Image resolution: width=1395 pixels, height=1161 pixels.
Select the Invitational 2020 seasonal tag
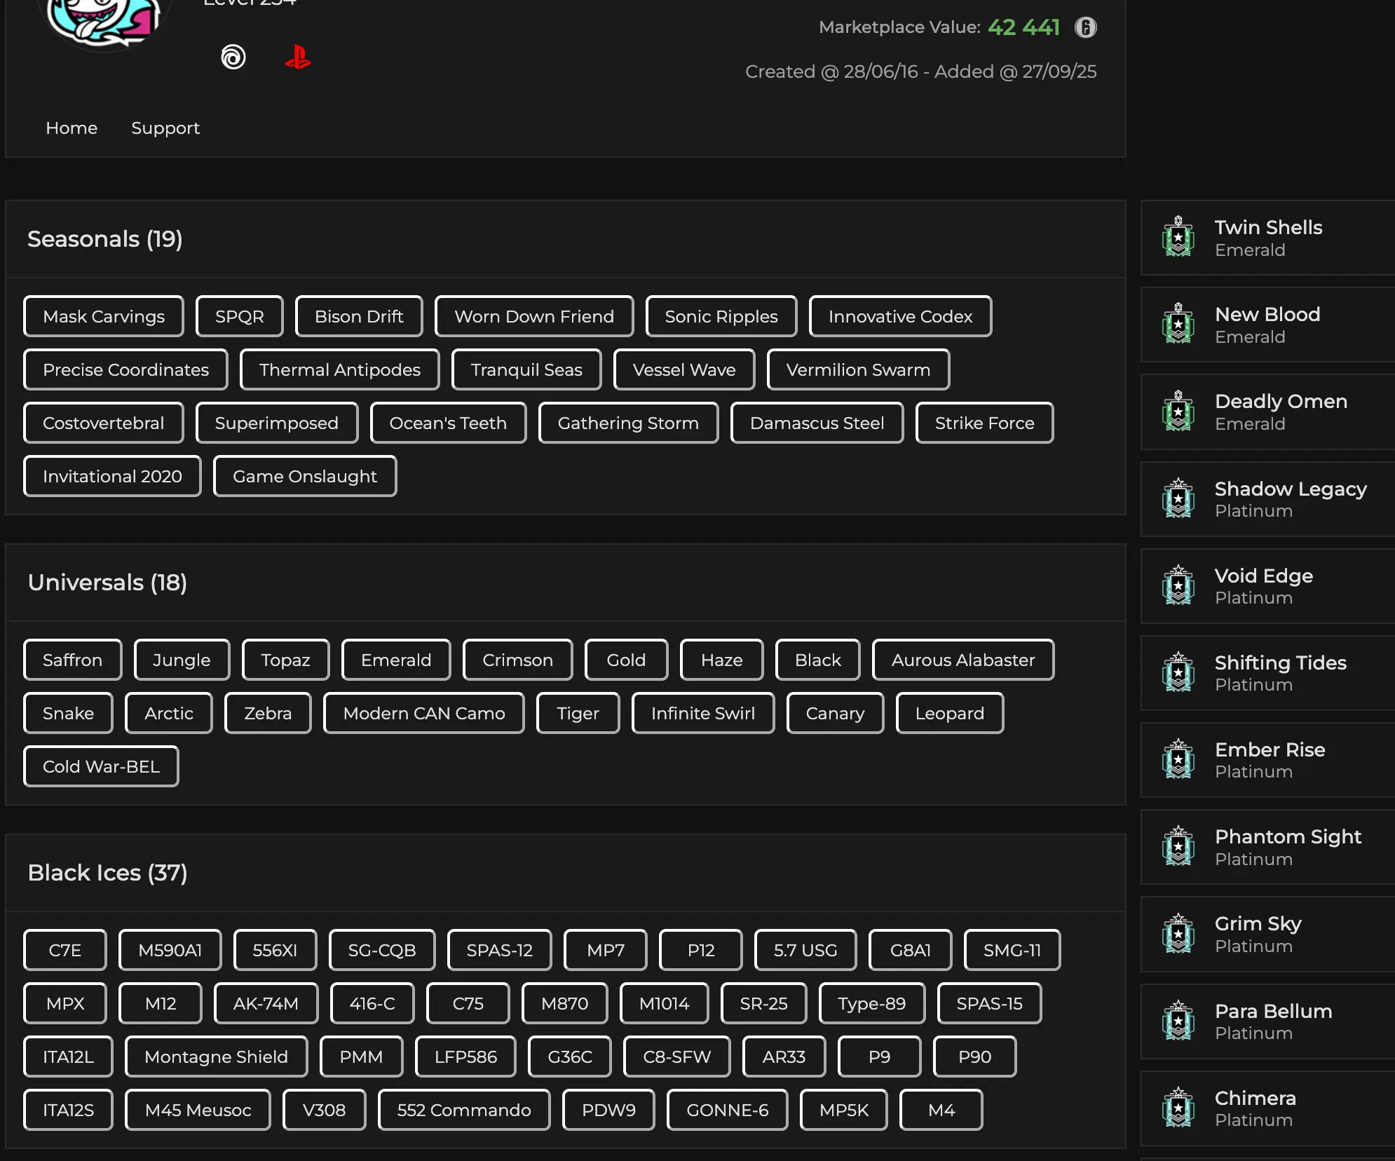coord(112,477)
